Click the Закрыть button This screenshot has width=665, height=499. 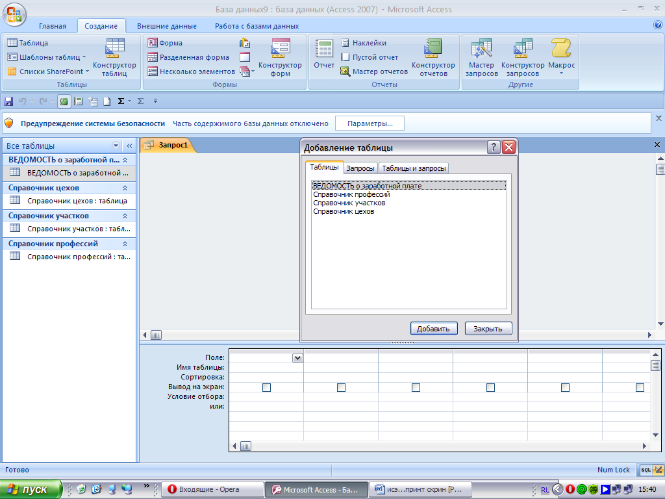click(x=488, y=328)
